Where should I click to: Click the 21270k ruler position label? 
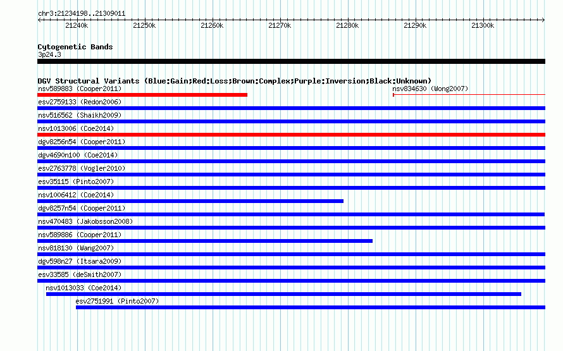(x=280, y=25)
